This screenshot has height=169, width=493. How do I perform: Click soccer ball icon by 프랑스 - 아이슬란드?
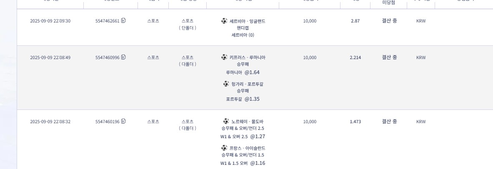(x=225, y=148)
